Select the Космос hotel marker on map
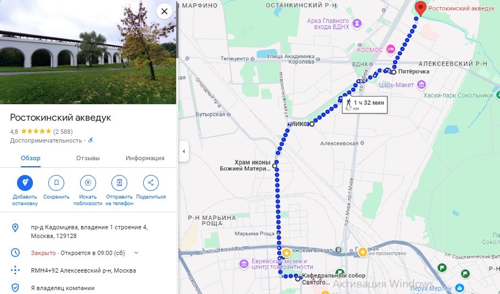 [391, 49]
